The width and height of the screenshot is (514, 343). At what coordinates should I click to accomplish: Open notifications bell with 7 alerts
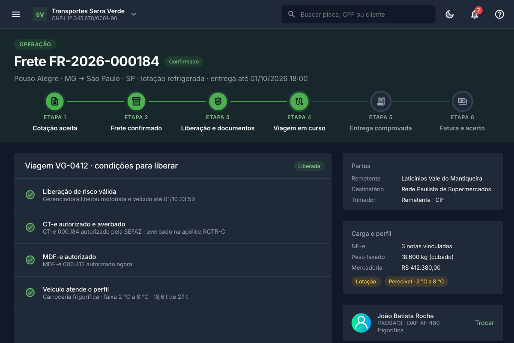pos(475,14)
